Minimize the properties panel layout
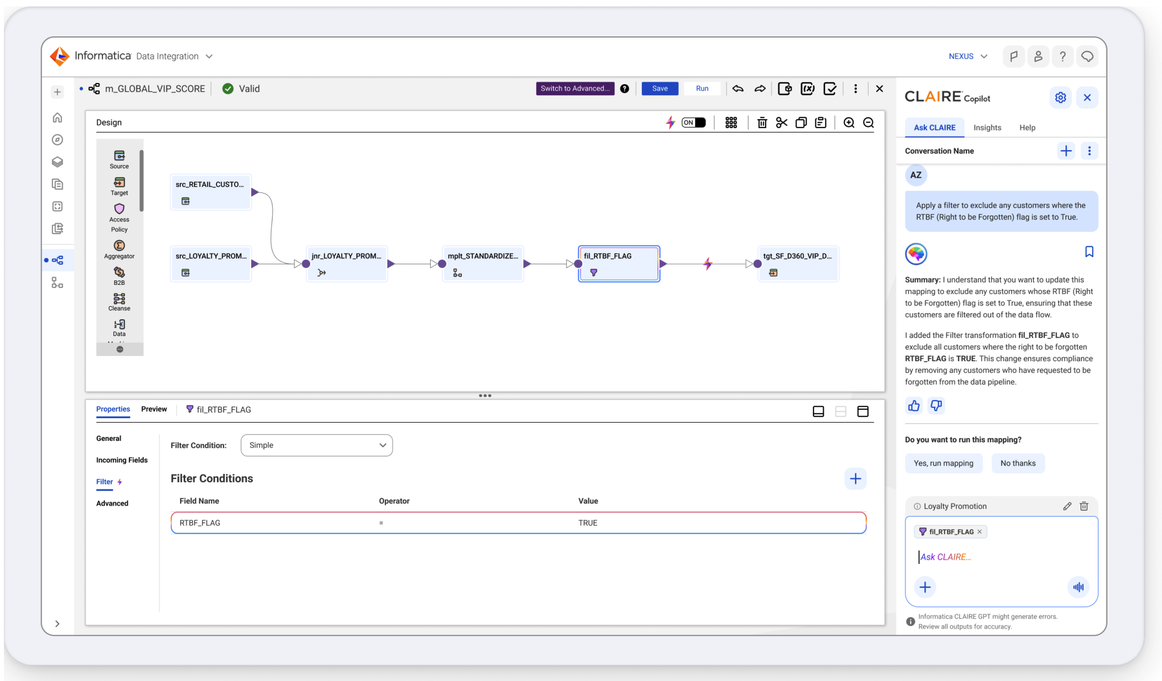 click(818, 411)
